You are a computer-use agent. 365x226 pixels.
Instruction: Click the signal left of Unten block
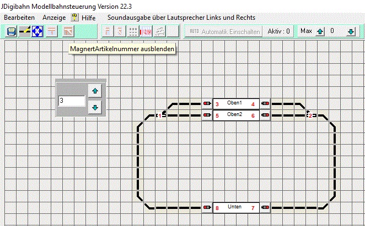coord(207,207)
